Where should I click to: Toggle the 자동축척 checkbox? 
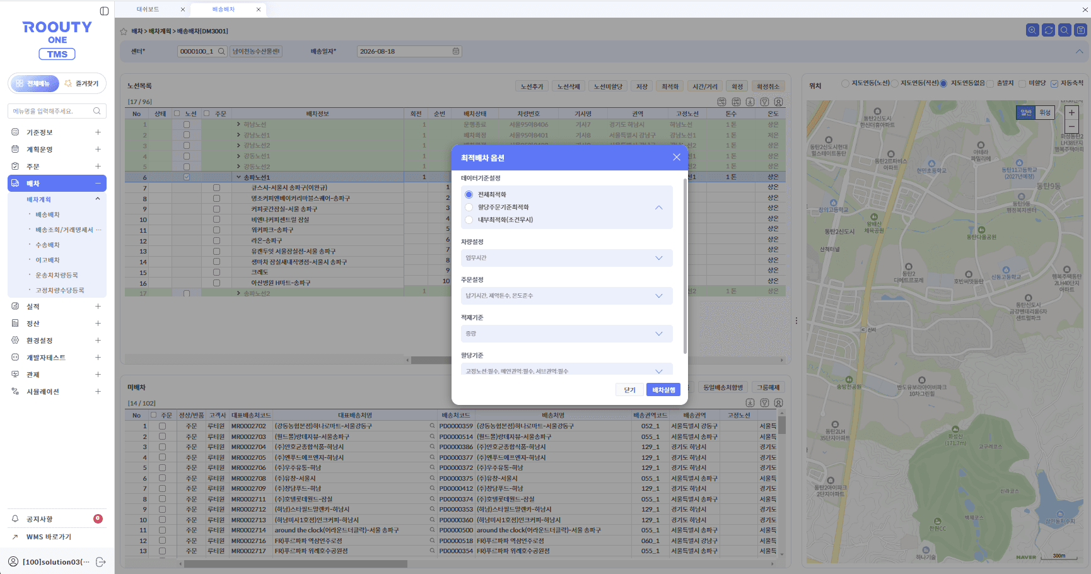pos(1054,83)
